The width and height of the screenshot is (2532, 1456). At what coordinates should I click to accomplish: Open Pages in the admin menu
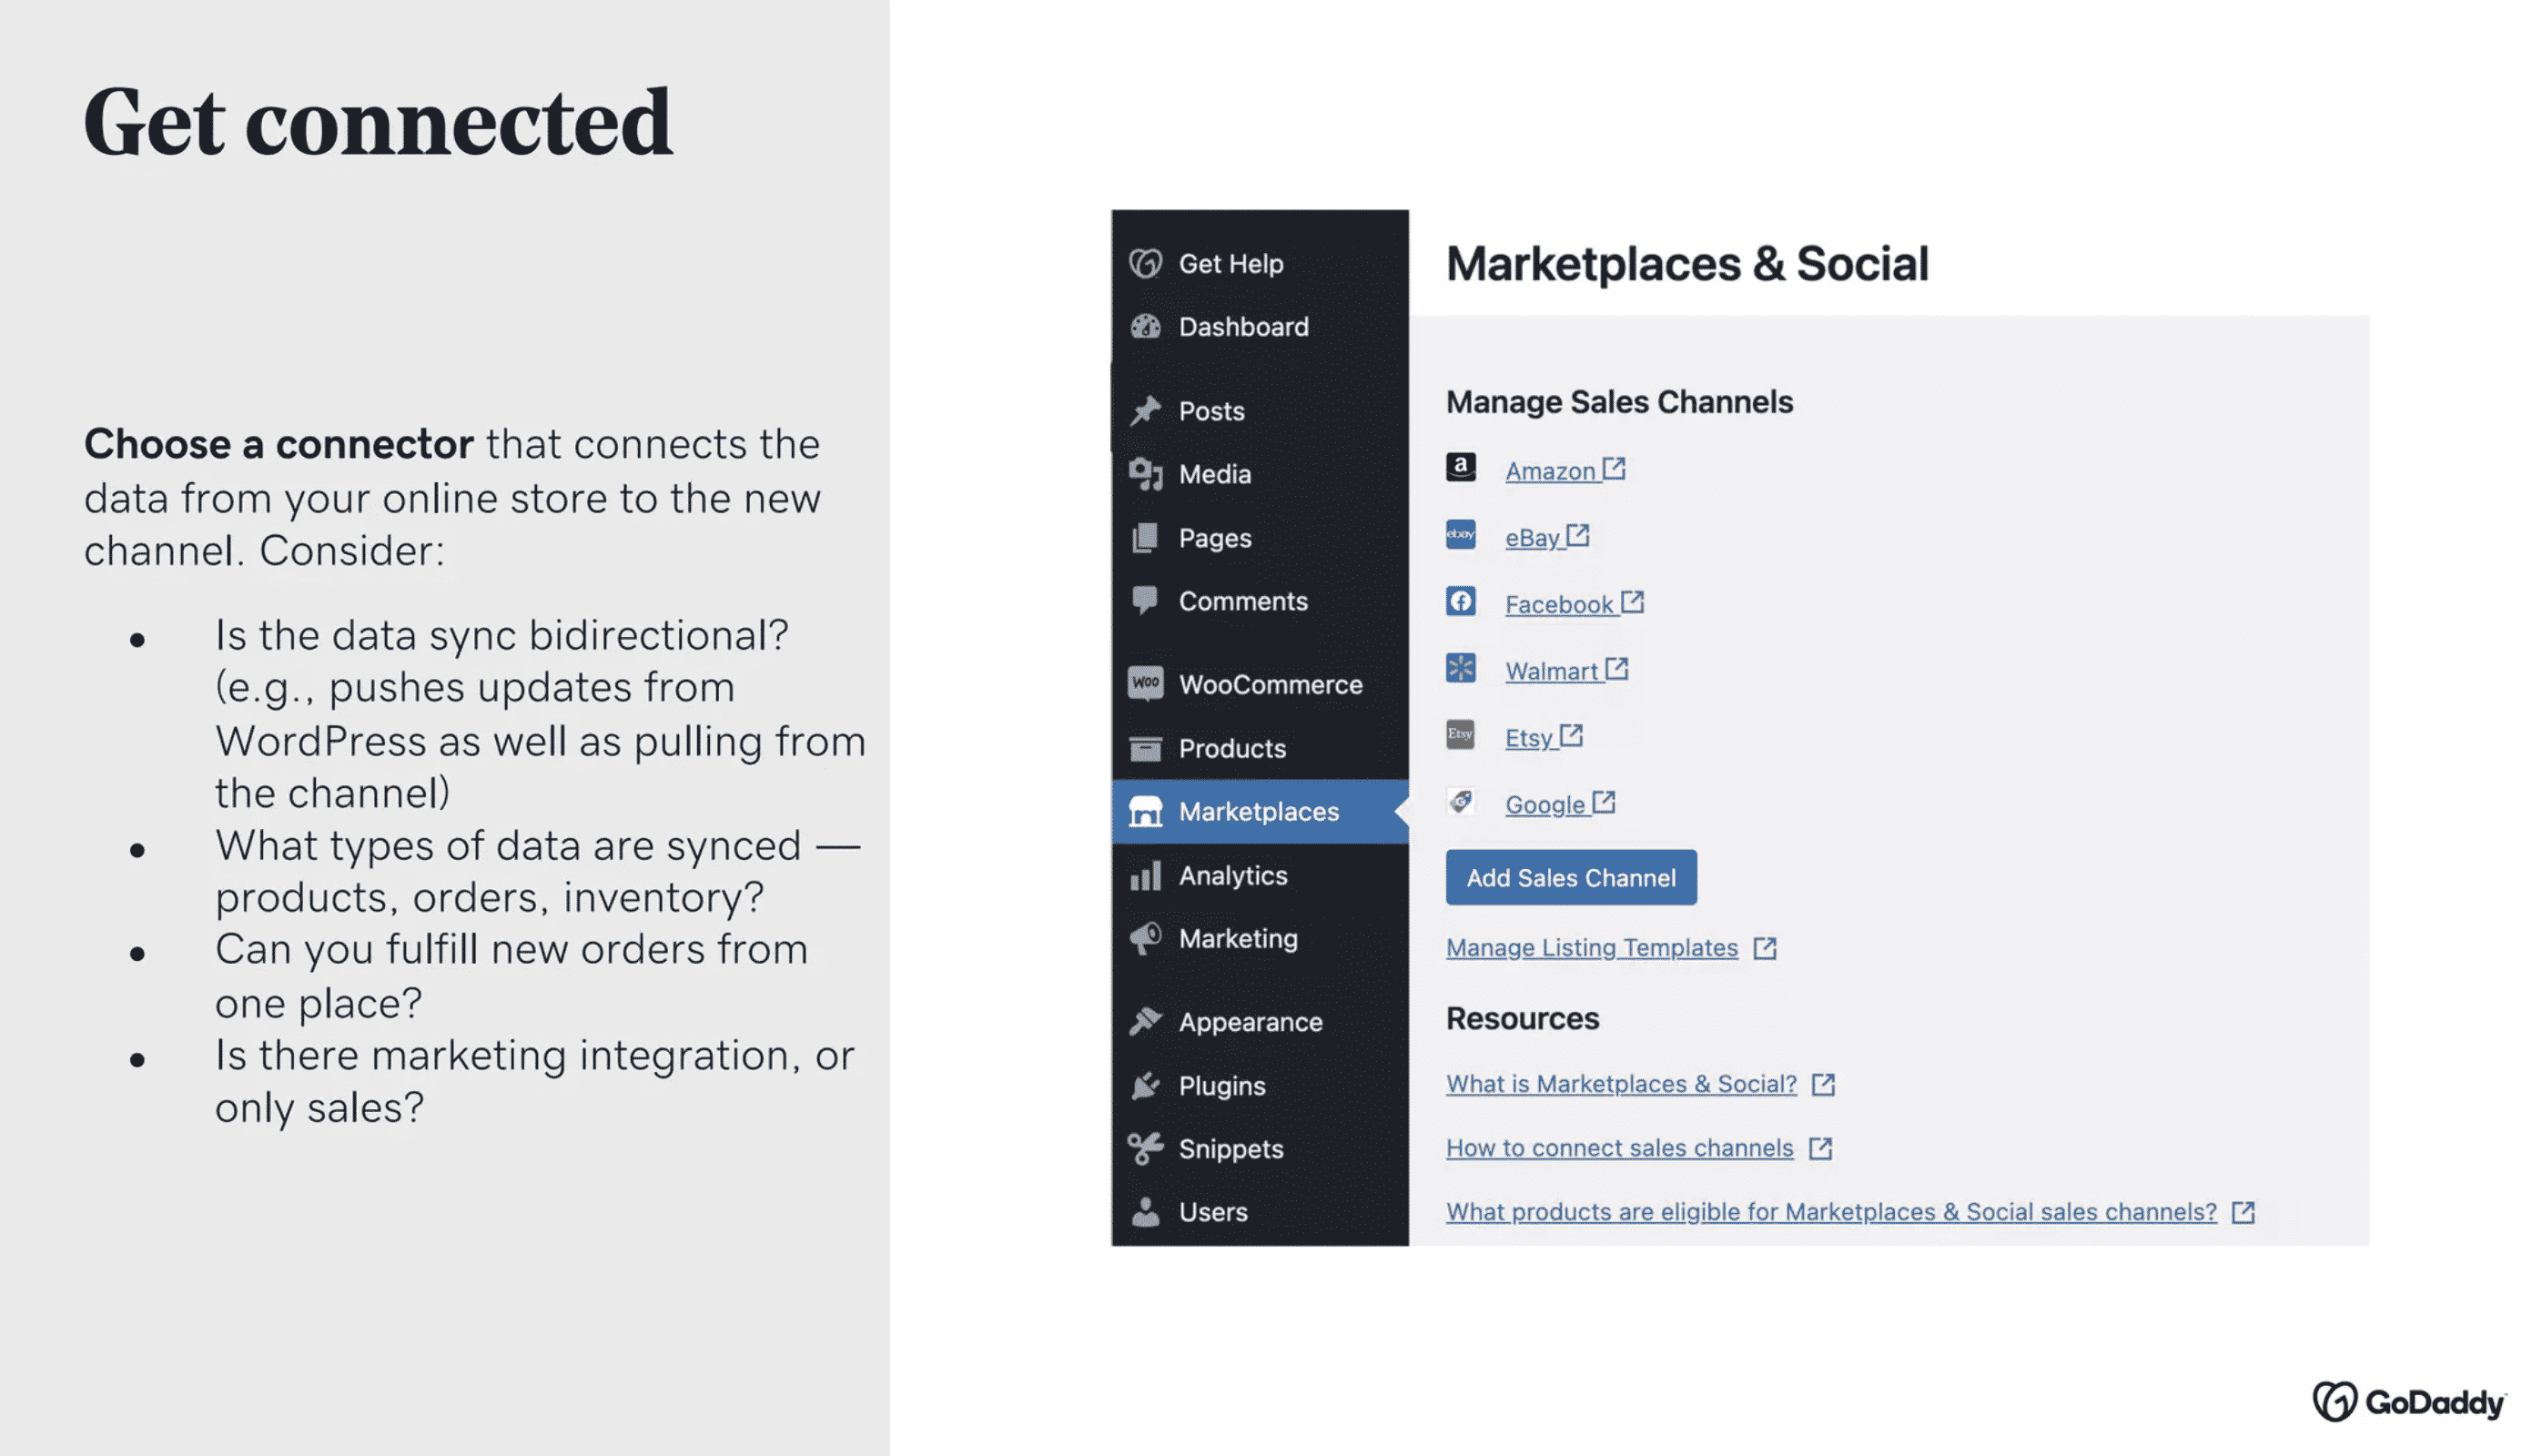coord(1260,538)
